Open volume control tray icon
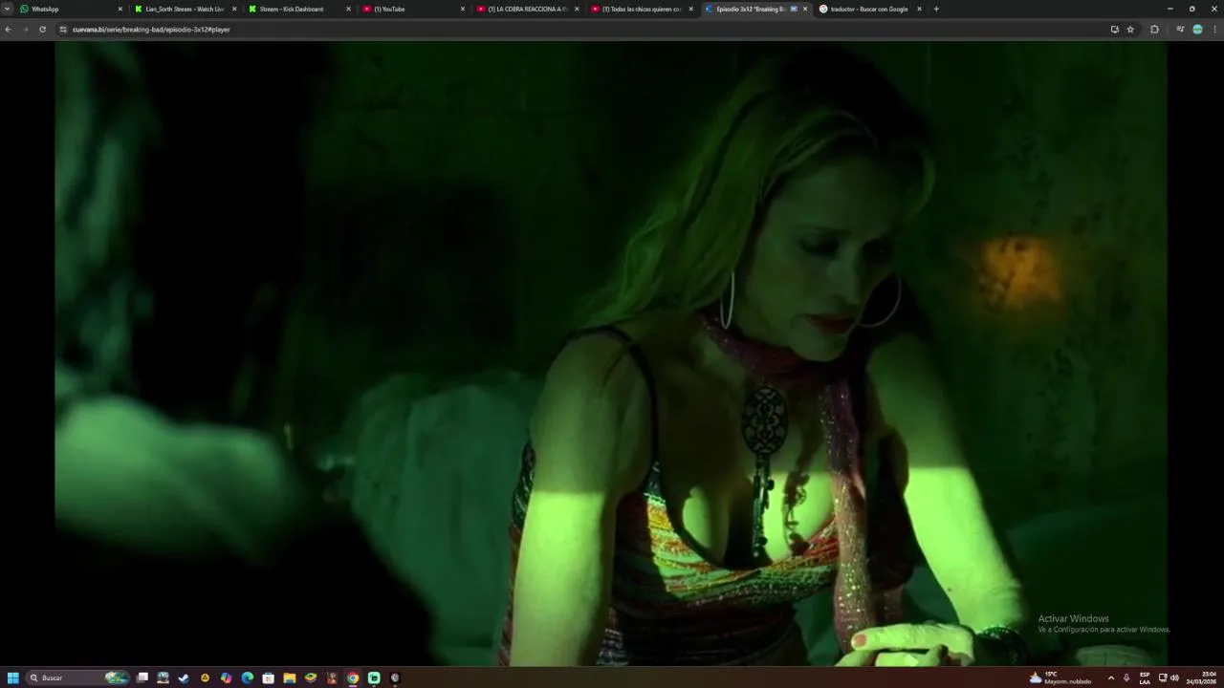 tap(1174, 677)
